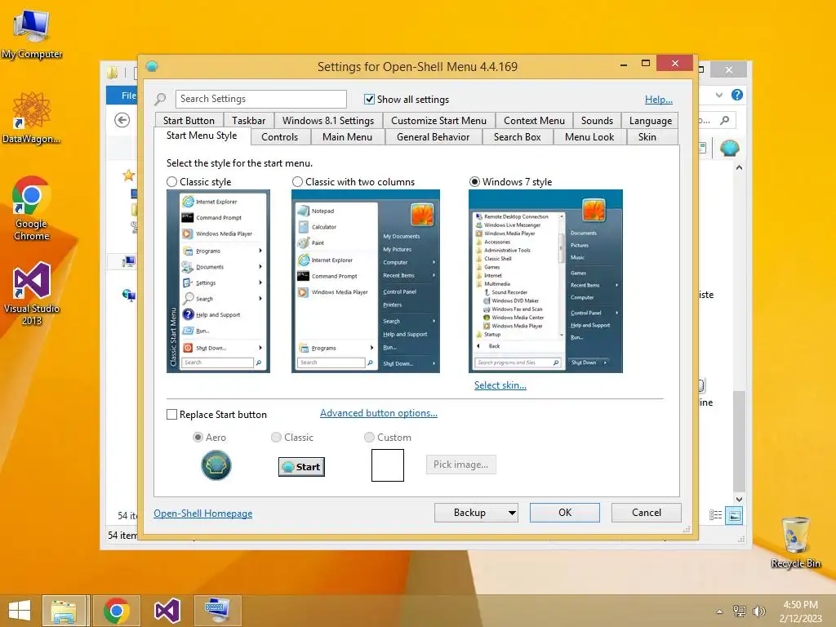Click the Windows 7 style preview thumbnail

[545, 281]
